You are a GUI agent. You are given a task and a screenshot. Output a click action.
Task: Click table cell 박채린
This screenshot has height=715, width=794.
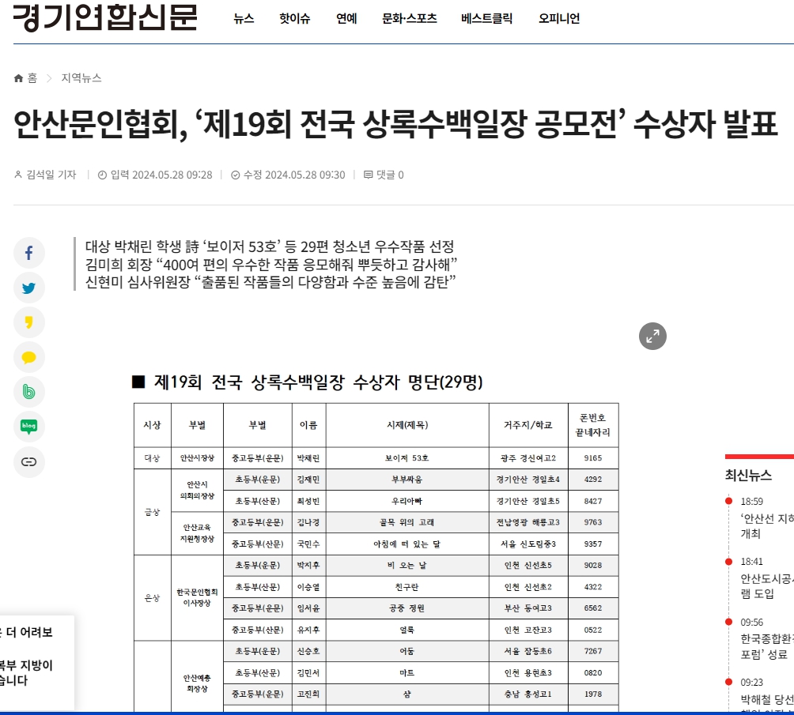[308, 458]
